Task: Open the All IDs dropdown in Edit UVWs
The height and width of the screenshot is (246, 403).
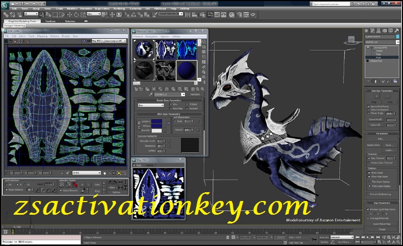Action: 87,173
